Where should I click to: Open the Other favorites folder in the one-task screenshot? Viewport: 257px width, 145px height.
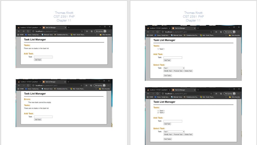(x=234, y=35)
